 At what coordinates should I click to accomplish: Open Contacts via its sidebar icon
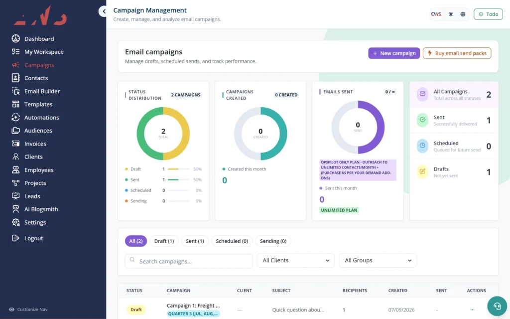pyautogui.click(x=15, y=78)
